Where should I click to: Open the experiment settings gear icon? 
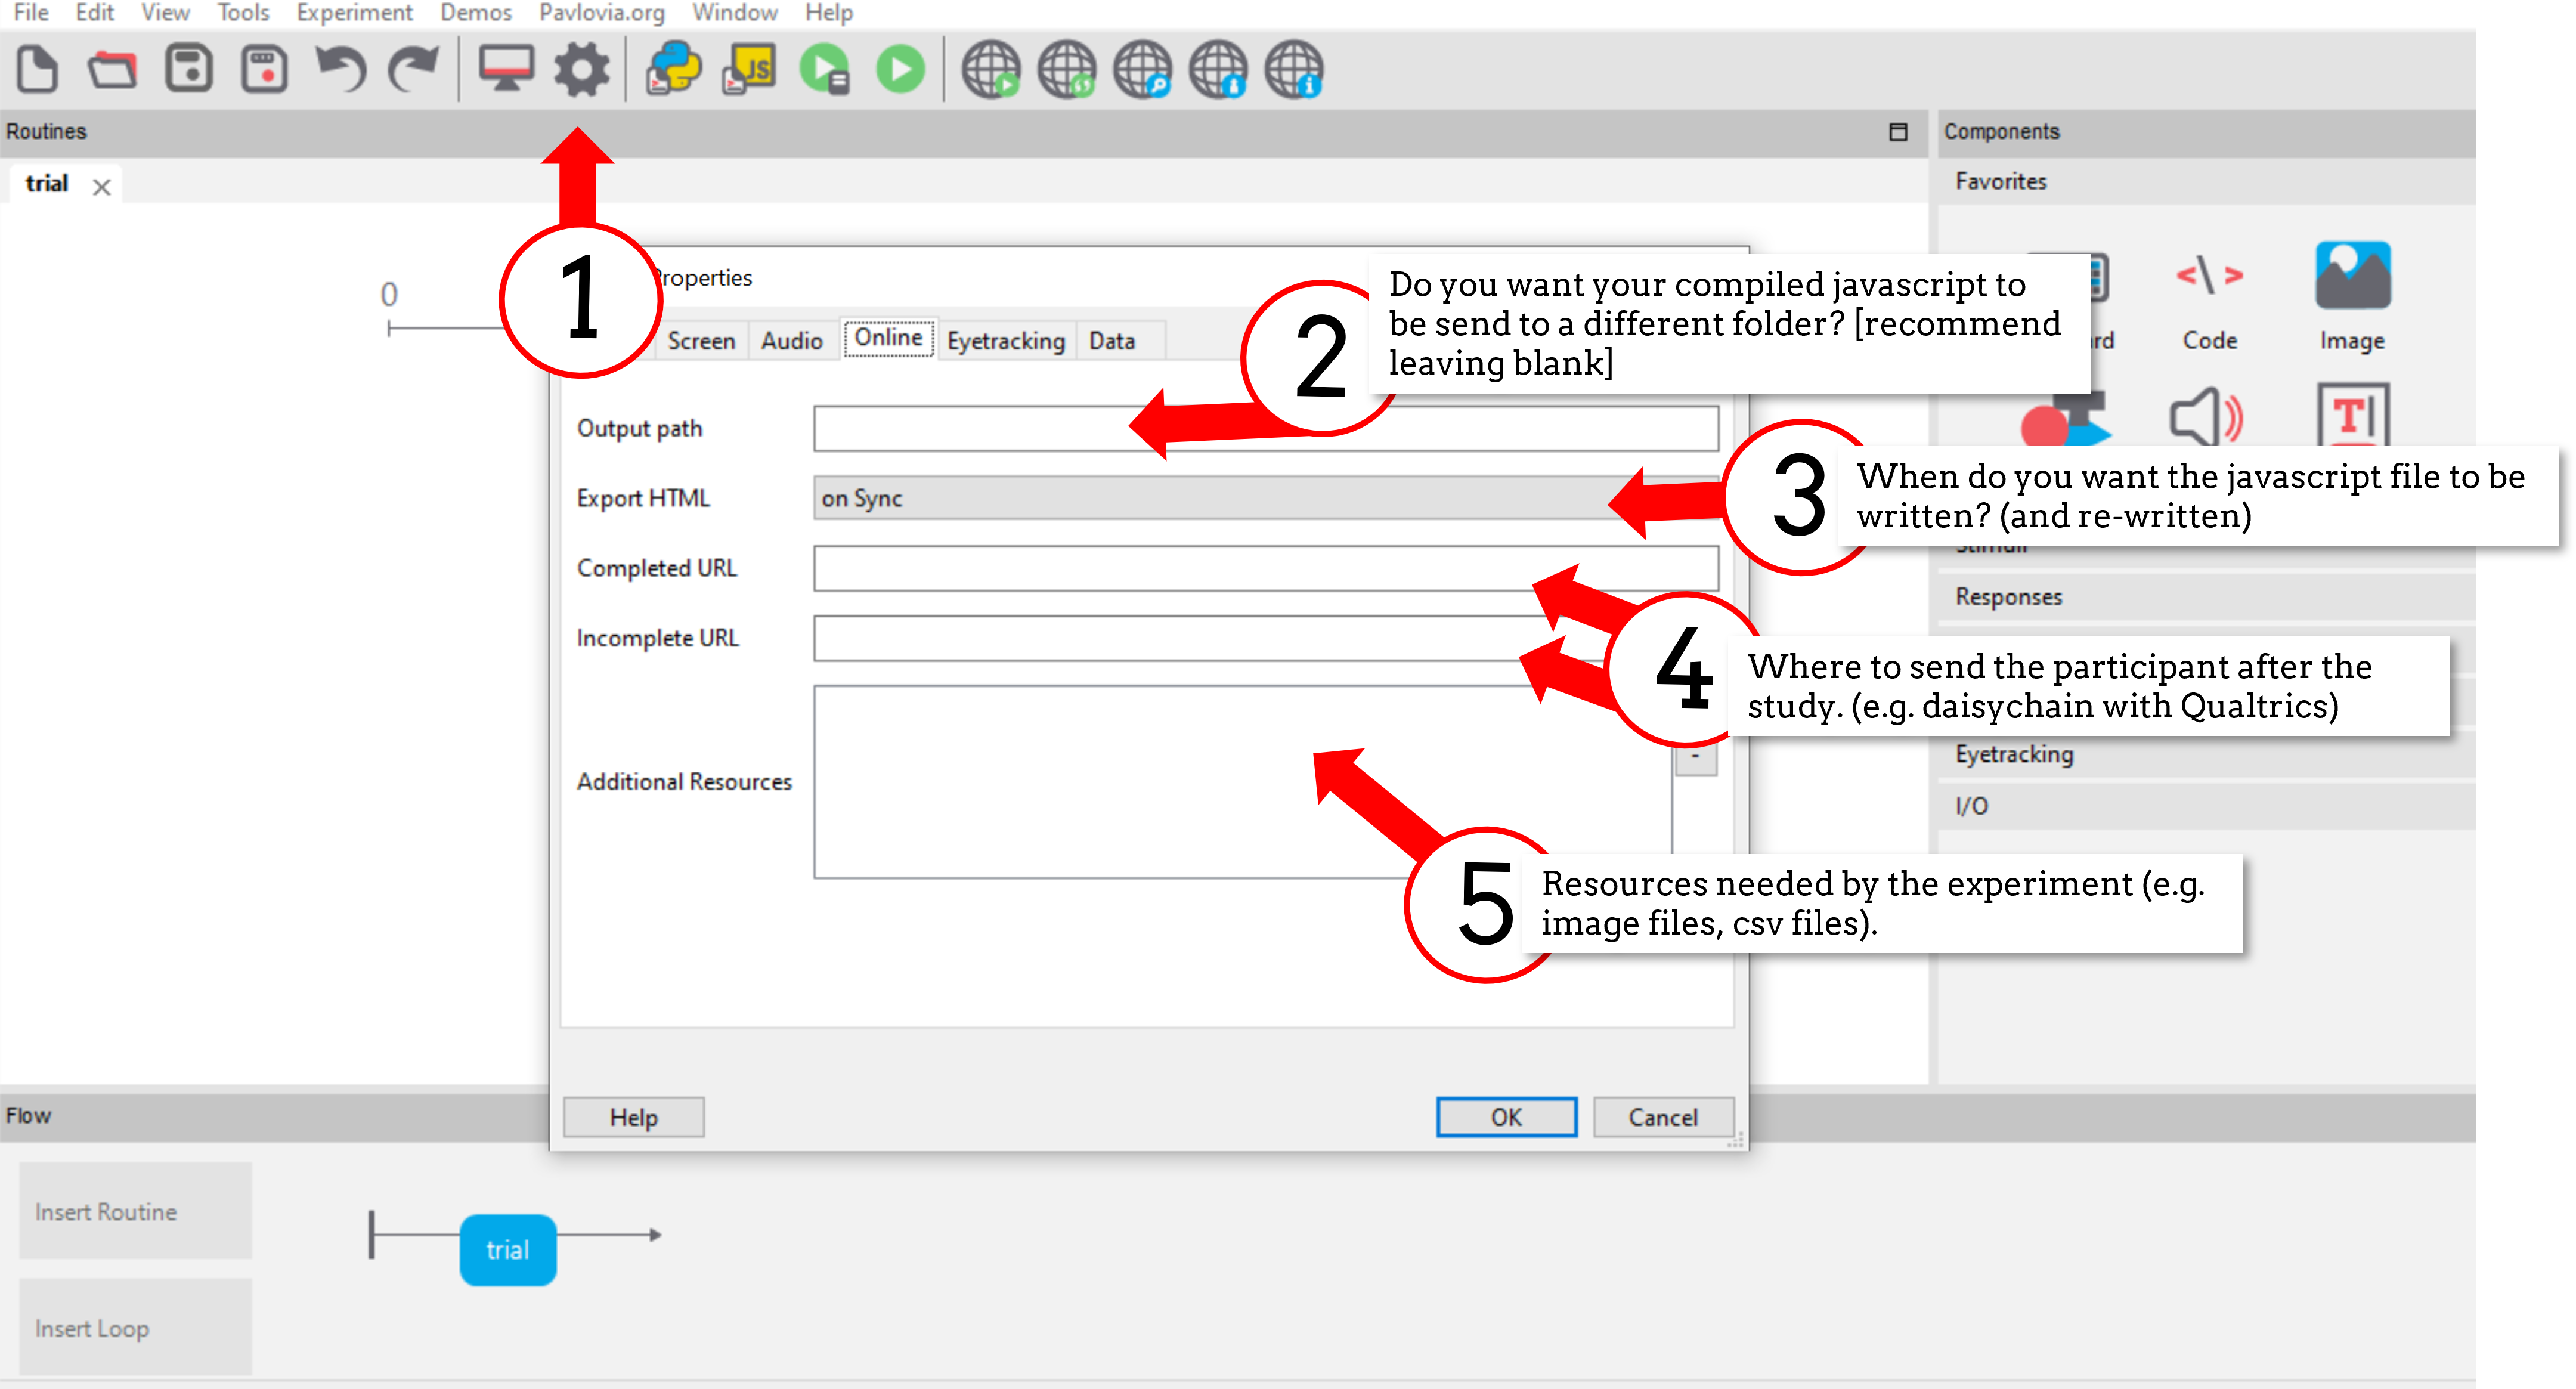click(581, 70)
